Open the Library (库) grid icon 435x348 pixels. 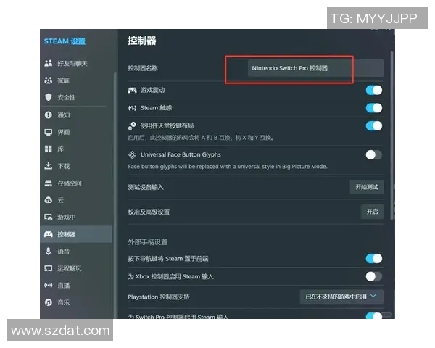[x=49, y=149]
